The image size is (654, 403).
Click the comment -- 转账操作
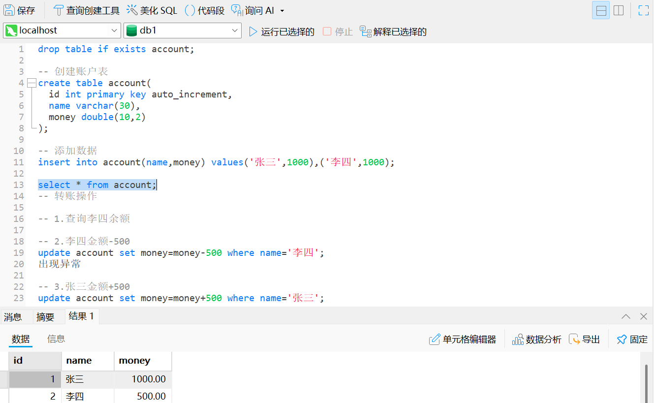pyautogui.click(x=67, y=196)
